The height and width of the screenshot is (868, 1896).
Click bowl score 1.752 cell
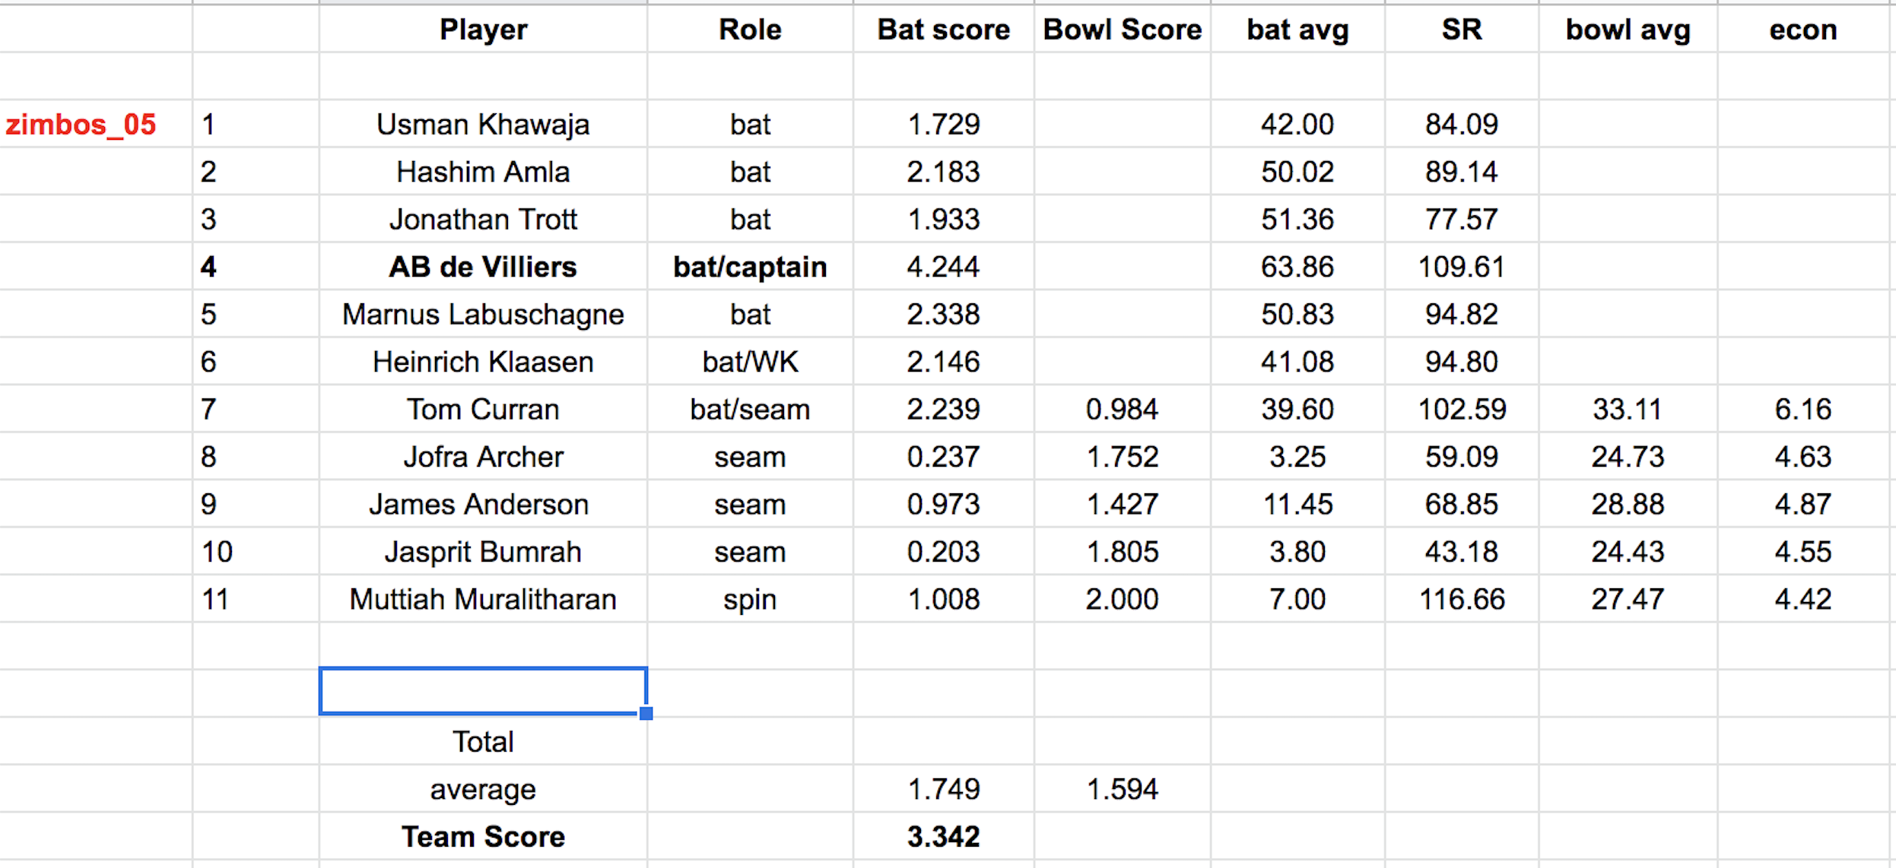coord(1122,457)
